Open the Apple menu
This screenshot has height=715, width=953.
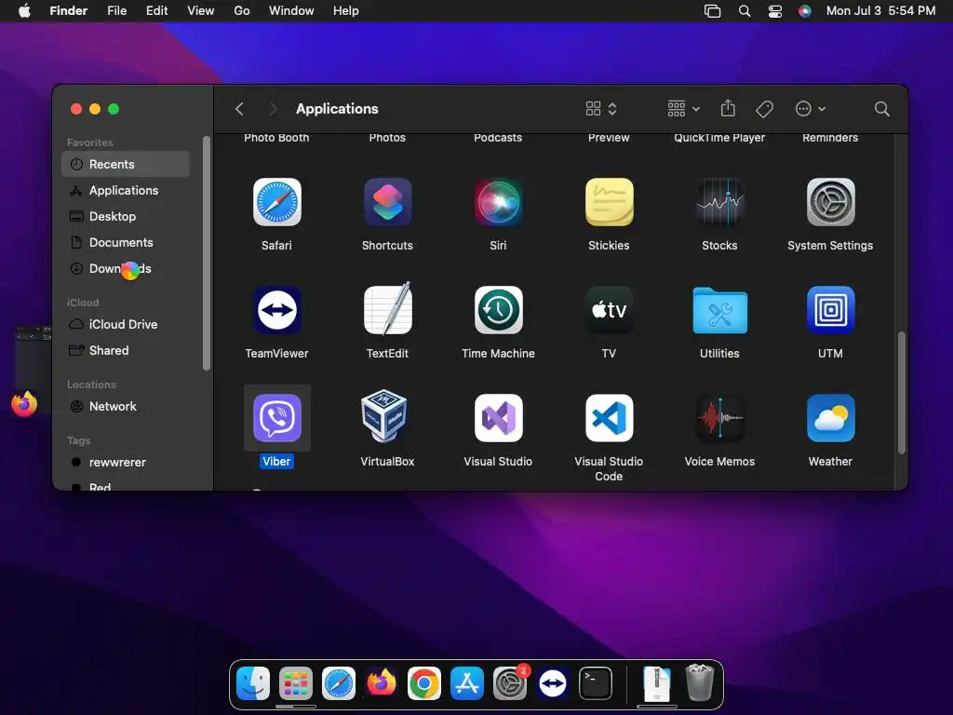click(x=24, y=11)
